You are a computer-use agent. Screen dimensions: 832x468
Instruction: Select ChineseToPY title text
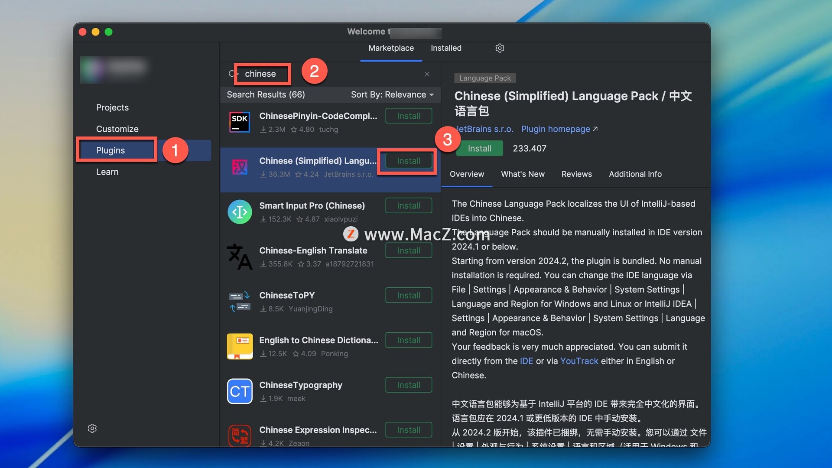(x=287, y=296)
